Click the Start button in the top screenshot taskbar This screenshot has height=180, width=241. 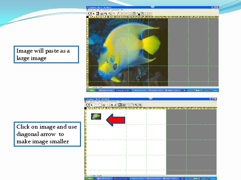point(91,90)
